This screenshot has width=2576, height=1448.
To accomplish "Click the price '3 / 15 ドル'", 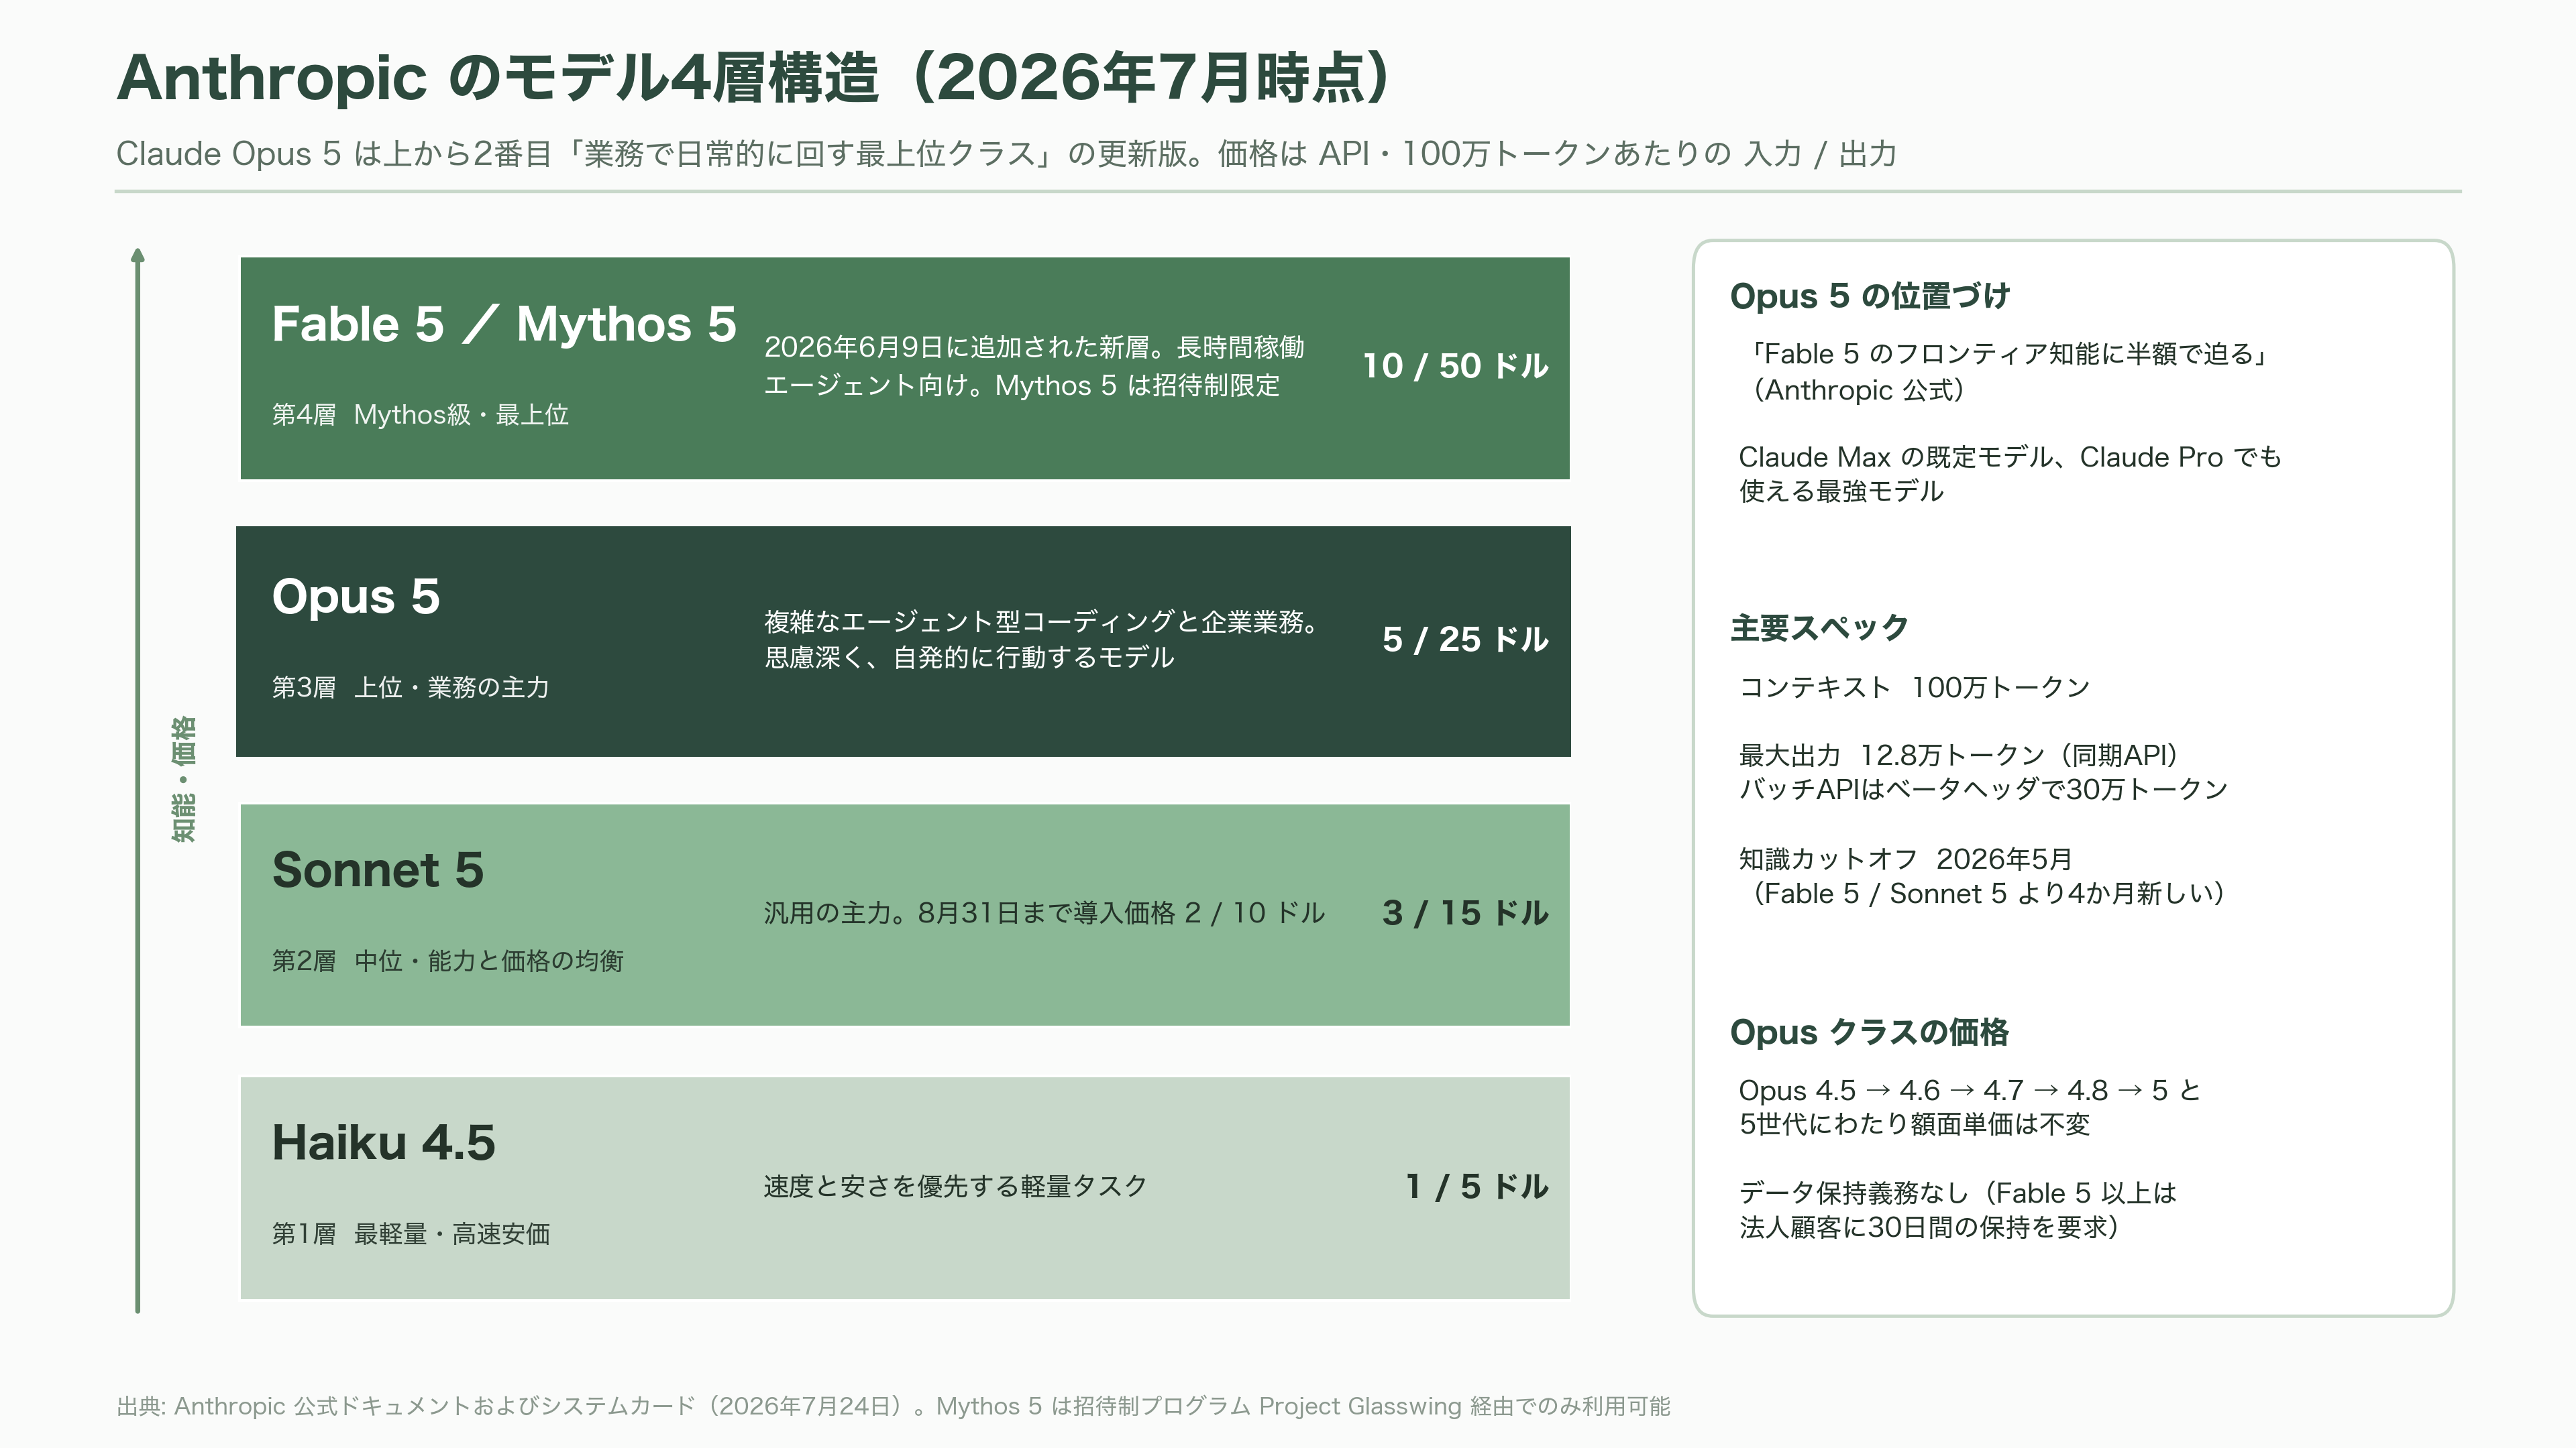I will coord(1465,912).
